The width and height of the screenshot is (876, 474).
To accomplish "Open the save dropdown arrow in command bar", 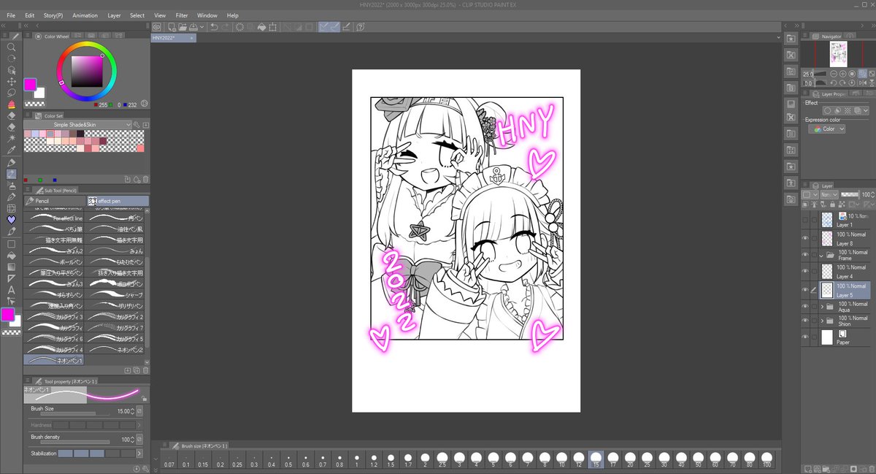I will [202, 27].
